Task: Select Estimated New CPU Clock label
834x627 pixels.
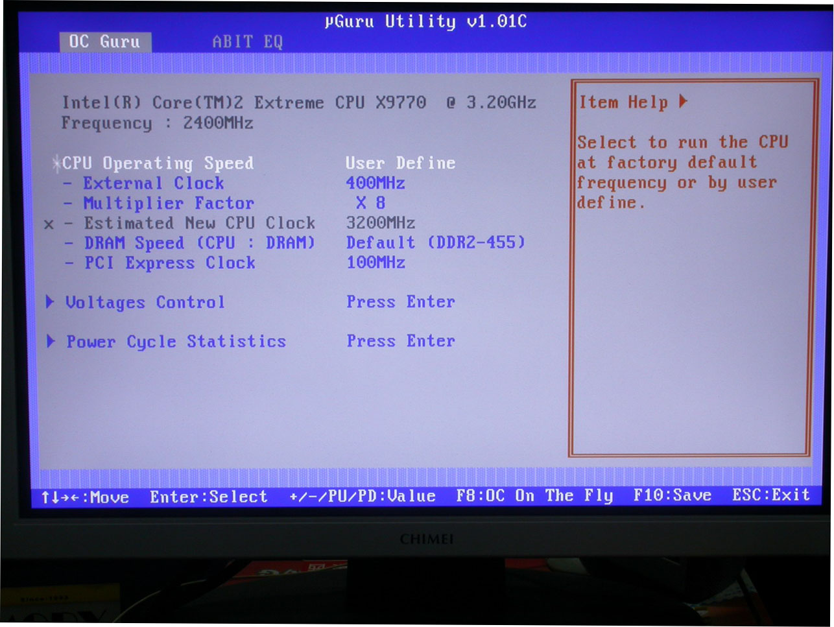Action: [x=199, y=223]
